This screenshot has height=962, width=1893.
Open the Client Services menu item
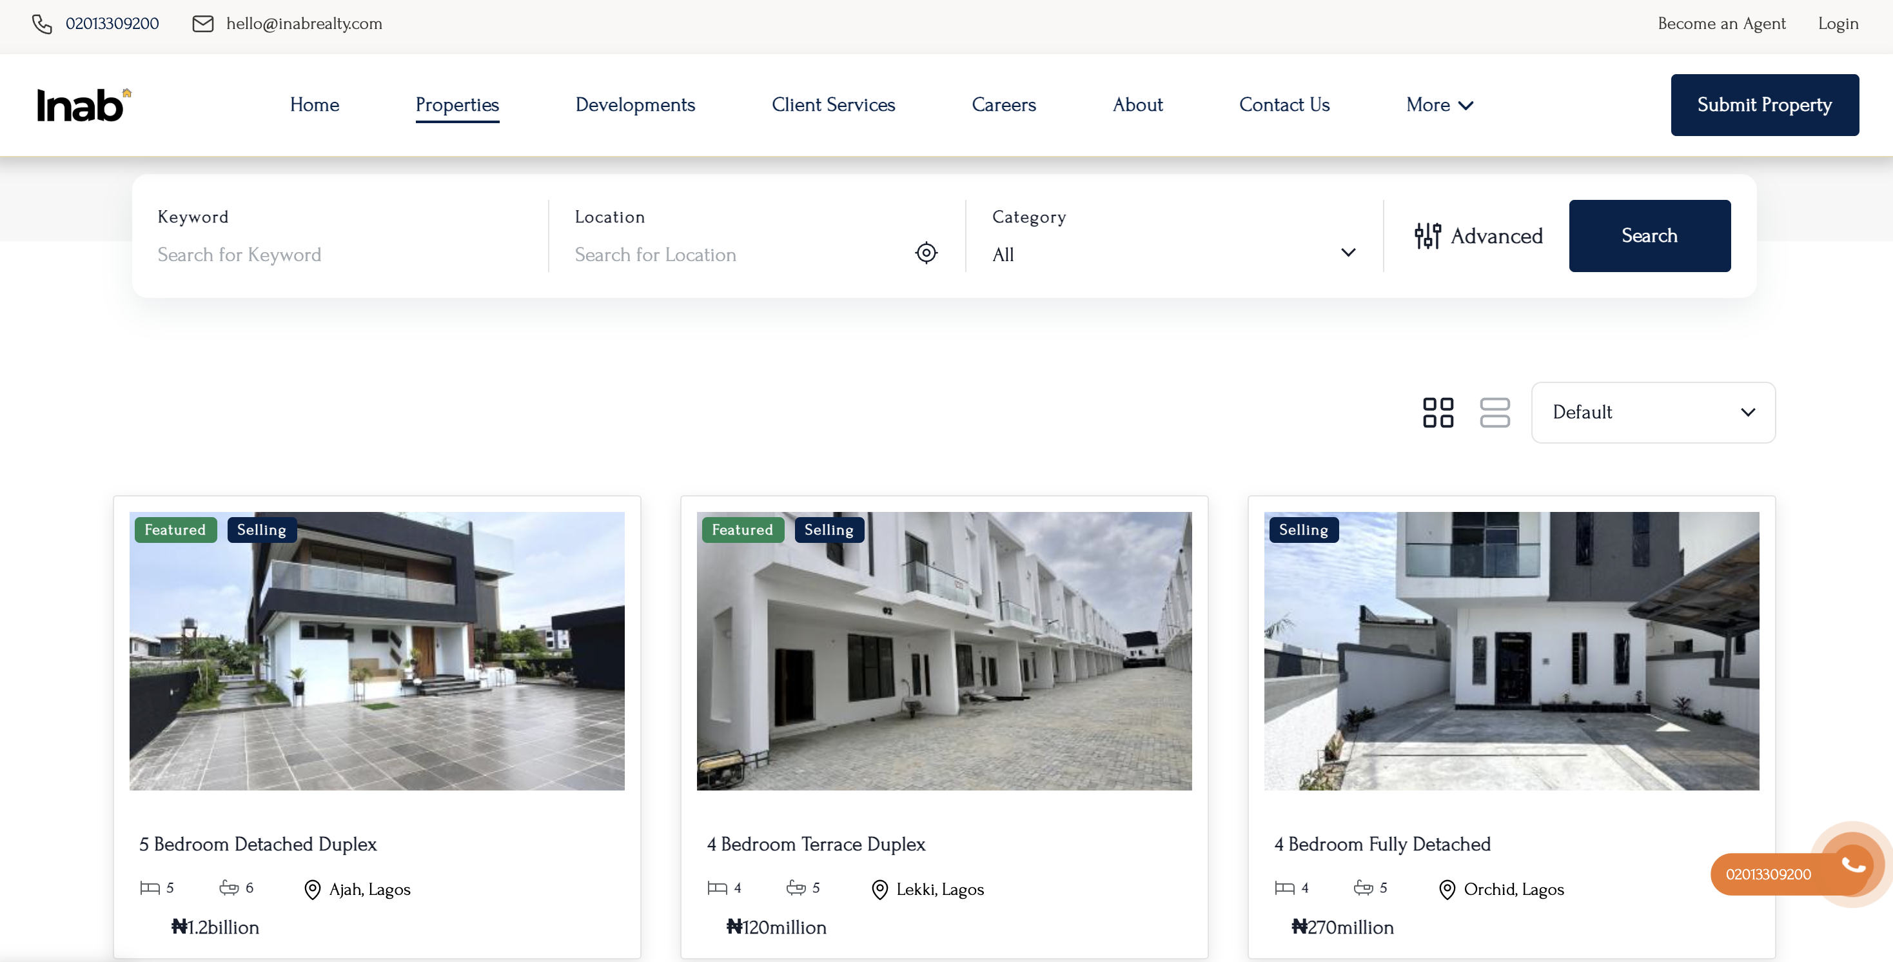pos(832,105)
